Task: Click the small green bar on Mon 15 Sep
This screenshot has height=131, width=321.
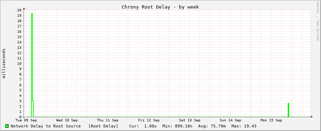Action: pyautogui.click(x=288, y=110)
